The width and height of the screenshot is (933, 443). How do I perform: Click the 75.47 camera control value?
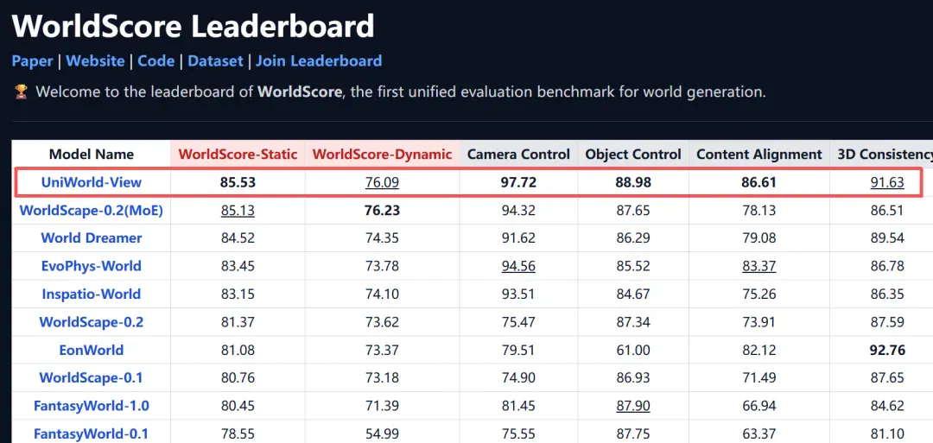[x=518, y=322]
